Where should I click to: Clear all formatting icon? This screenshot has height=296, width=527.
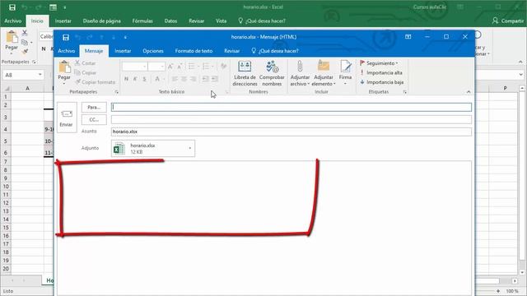point(224,67)
